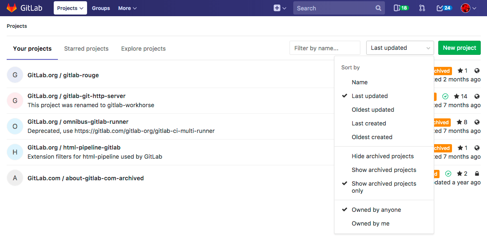The height and width of the screenshot is (238, 487).
Task: Expand the plus icon new-item dropdown
Action: [280, 8]
